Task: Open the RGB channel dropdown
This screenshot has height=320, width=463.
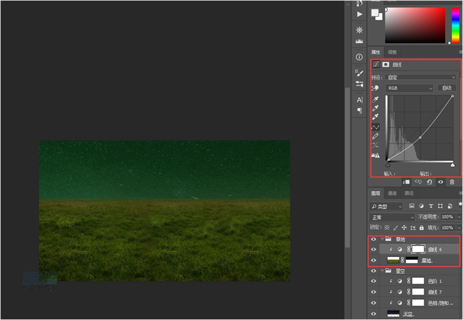Action: click(x=409, y=88)
